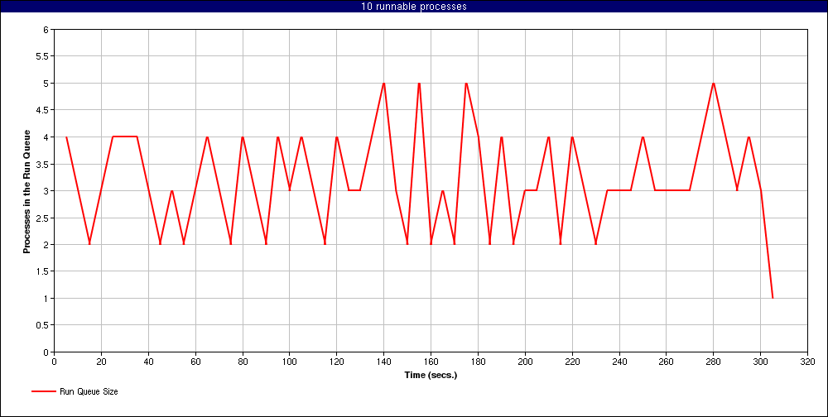The image size is (828, 417).
Task: Click the y-axis label 2.5
Action: point(43,218)
